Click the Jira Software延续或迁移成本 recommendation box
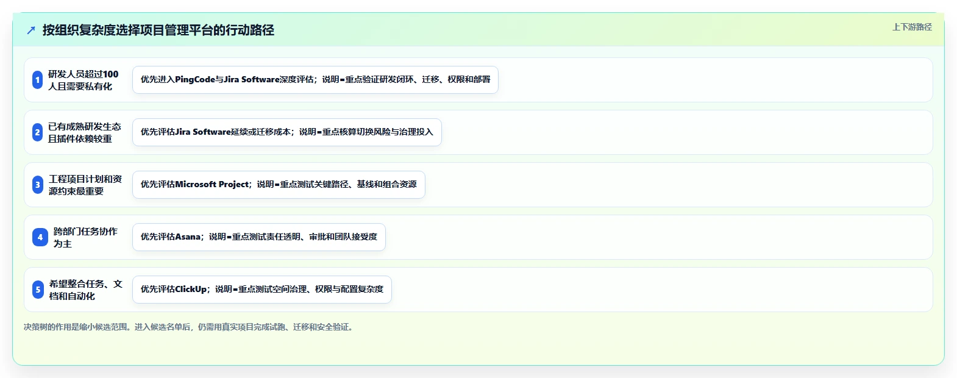The width and height of the screenshot is (957, 378). point(287,132)
